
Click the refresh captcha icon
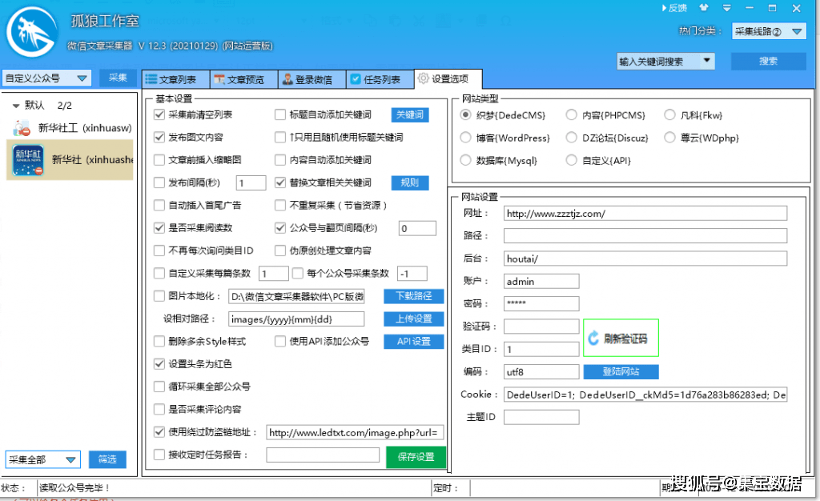593,338
